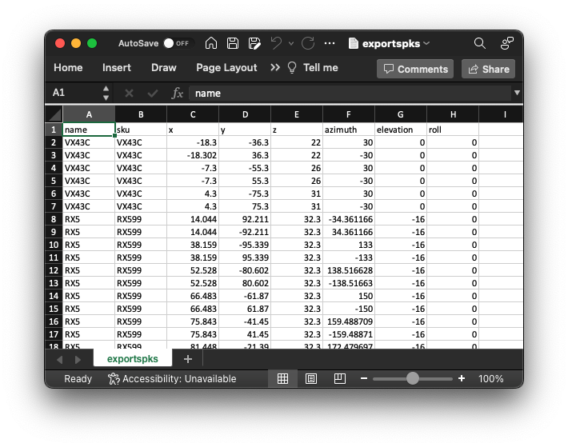Switch to Page Layout view icon
The width and height of the screenshot is (568, 447).
(311, 378)
